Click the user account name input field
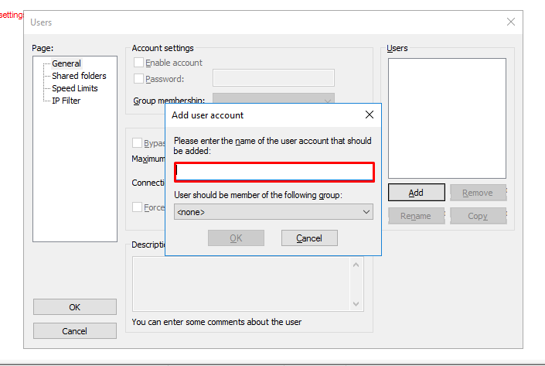The height and width of the screenshot is (366, 545). pyautogui.click(x=274, y=171)
